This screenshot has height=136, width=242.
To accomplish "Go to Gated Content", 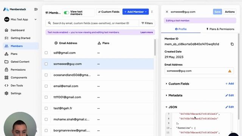I will 20,62.
